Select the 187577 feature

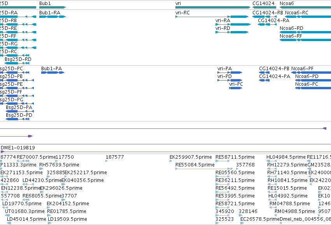click(107, 161)
